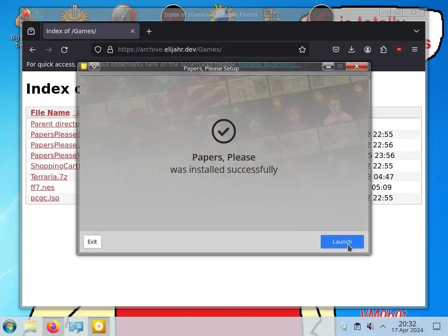
Task: Open Parent directory link
Action: (x=55, y=124)
